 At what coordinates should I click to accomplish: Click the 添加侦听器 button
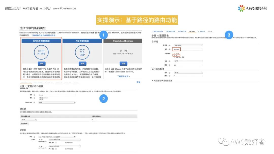[x=24, y=124]
